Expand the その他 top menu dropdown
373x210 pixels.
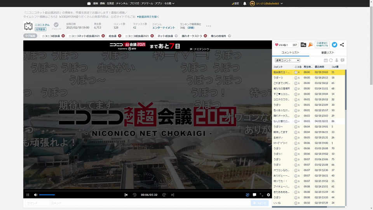click(169, 3)
